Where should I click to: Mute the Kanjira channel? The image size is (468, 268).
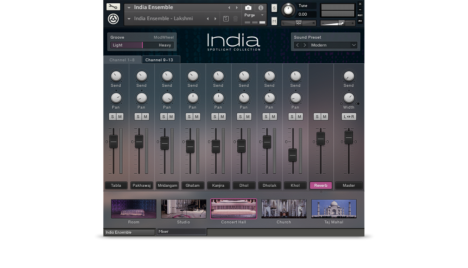click(x=222, y=117)
